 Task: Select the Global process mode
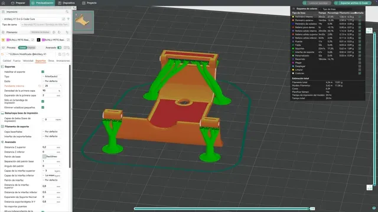22,48
